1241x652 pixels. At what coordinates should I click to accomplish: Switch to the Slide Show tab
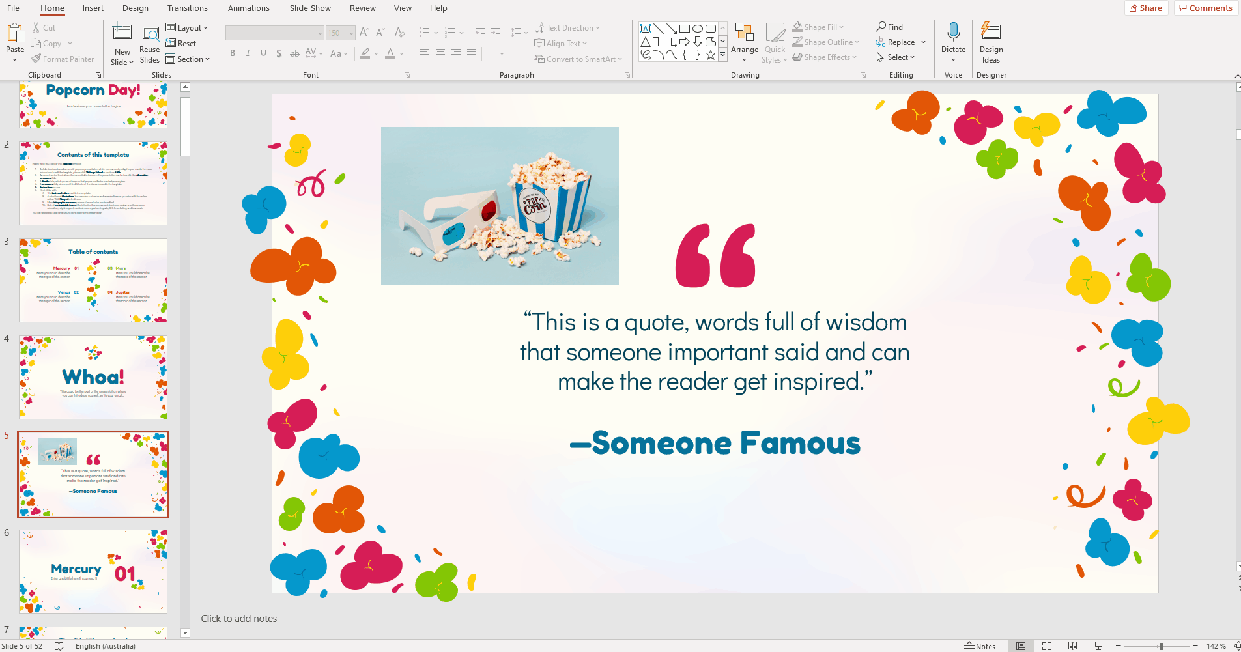310,8
